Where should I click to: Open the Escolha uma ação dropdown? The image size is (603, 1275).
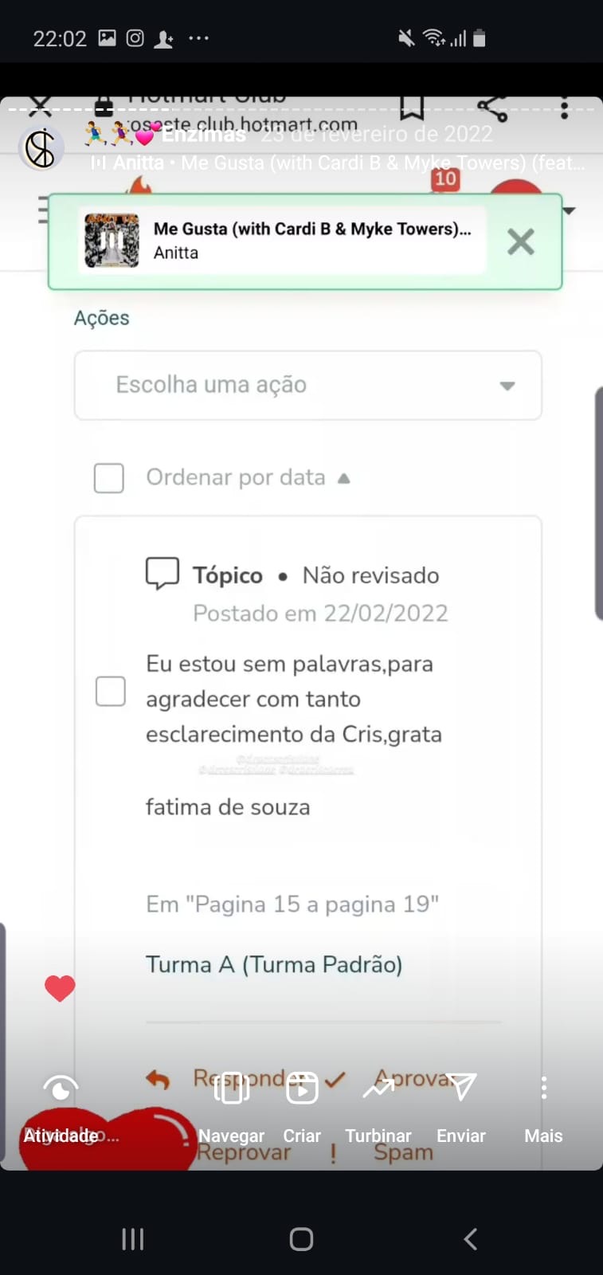click(x=307, y=386)
